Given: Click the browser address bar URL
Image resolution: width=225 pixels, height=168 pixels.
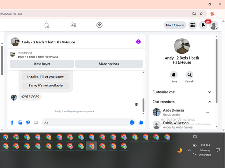Looking at the screenshot, I should pos(11,14).
